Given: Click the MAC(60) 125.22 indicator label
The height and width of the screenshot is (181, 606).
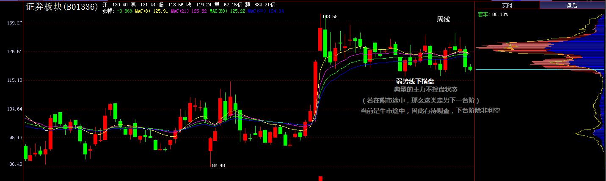Looking at the screenshot, I should [227, 11].
